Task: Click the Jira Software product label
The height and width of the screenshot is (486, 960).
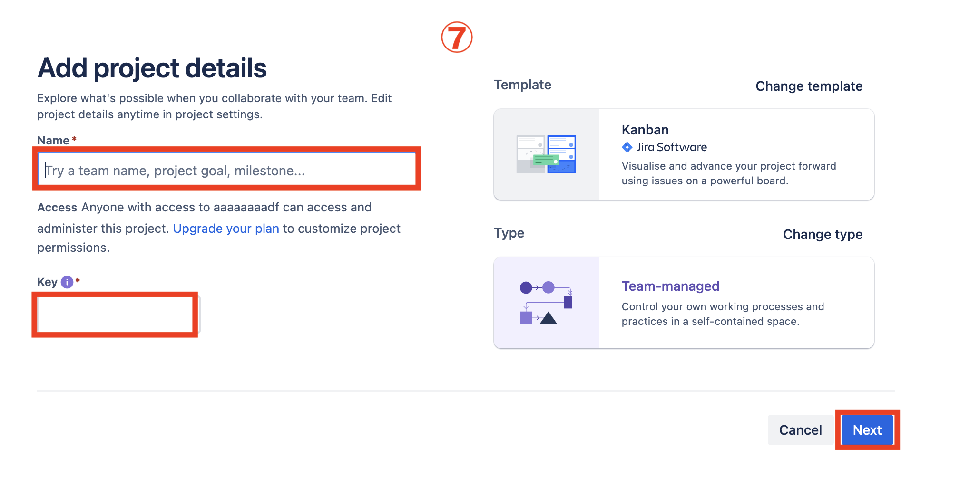Action: [x=671, y=147]
